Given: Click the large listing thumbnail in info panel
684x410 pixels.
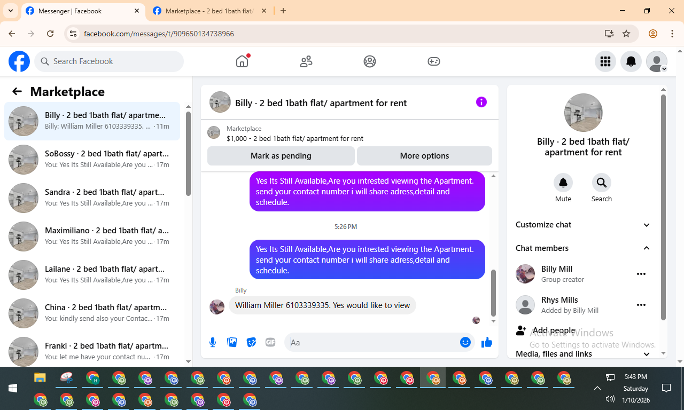Looking at the screenshot, I should point(584,113).
